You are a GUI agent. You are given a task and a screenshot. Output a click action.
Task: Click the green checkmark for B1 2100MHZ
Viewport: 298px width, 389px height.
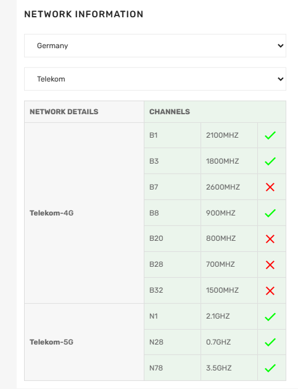(x=270, y=135)
